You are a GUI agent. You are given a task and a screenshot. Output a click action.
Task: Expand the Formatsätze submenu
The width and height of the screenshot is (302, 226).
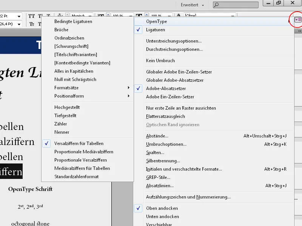(88, 88)
